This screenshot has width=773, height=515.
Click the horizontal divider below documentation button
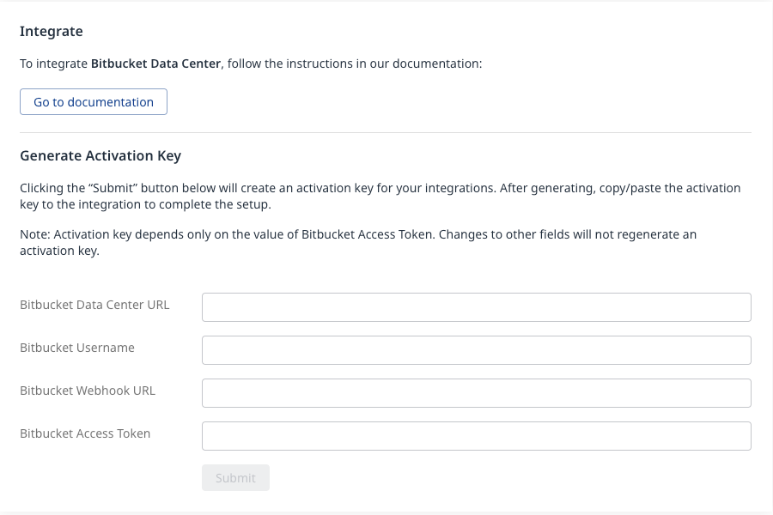click(386, 133)
